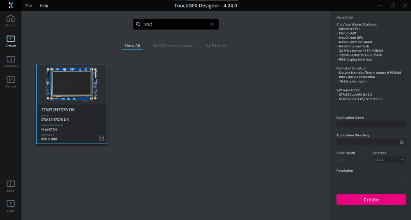Open the Docs sidebar icon

[x=10, y=187]
